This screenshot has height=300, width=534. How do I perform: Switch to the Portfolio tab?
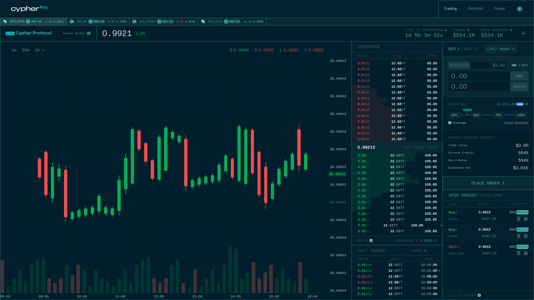tap(475, 9)
